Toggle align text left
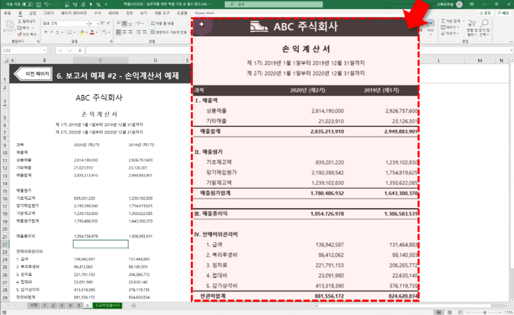Screen dimensions: 514x315 tap(119, 32)
